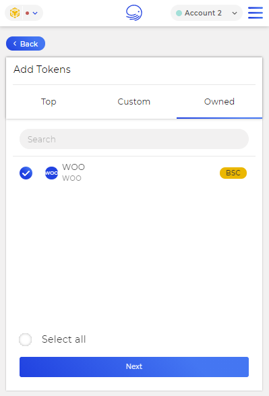Screen dimensions: 269x396
Task: Click the BNB chain network icon
Action: pyautogui.click(x=15, y=13)
